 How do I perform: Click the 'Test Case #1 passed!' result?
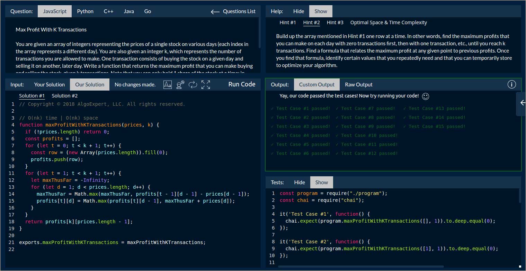coord(300,109)
